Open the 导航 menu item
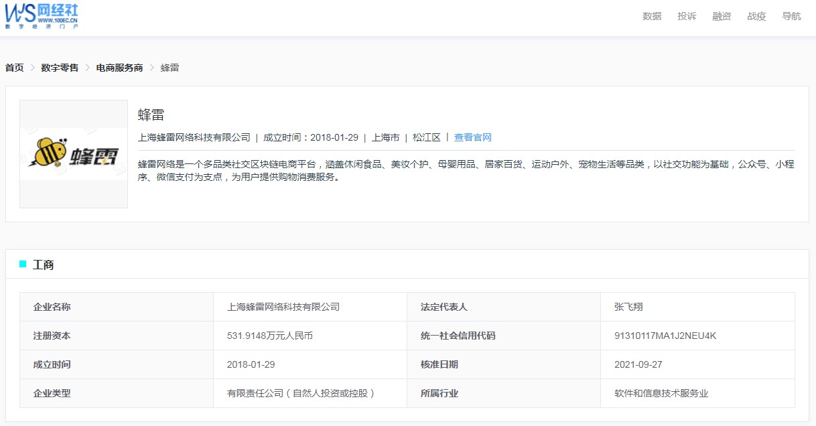 [791, 16]
